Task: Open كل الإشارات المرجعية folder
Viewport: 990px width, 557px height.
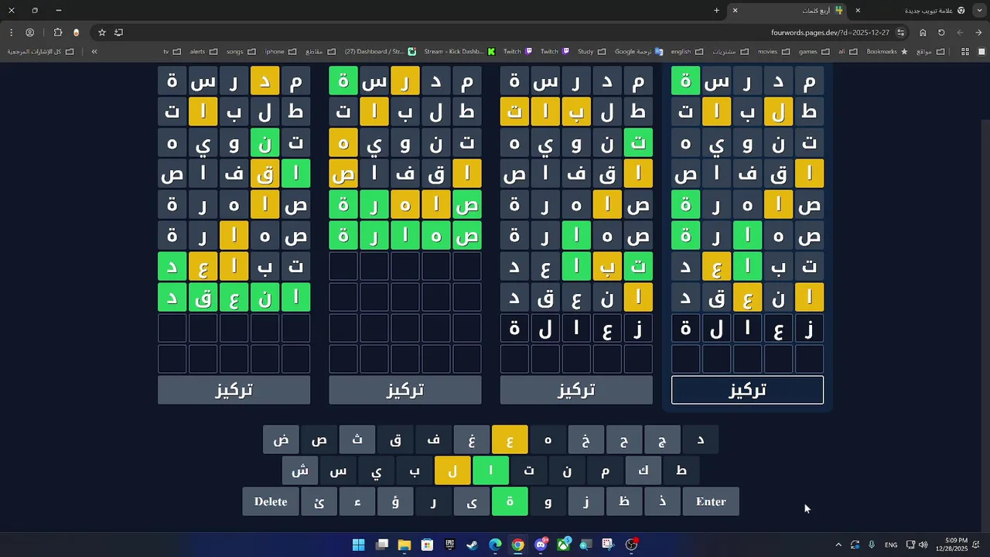Action: [40, 52]
